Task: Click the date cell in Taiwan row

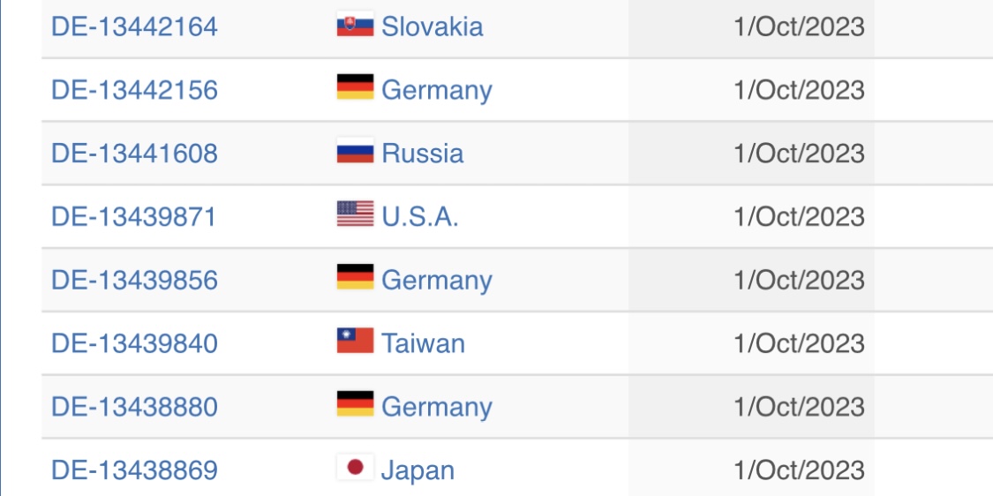Action: (751, 343)
